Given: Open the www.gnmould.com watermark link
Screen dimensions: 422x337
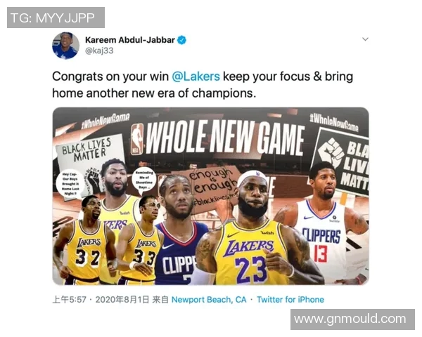Looking at the screenshot, I should 352,319.
